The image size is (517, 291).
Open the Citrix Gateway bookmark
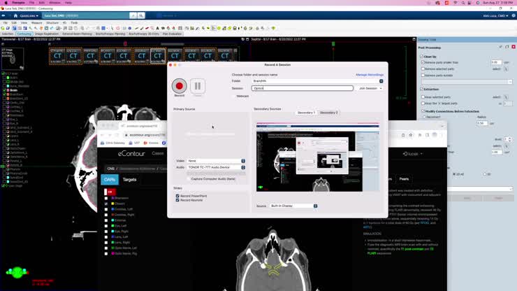pyautogui.click(x=112, y=143)
